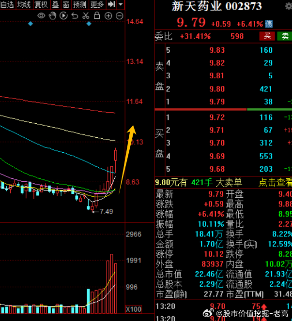Viewport: 292px width, 321px height.
Task: Click sell level 1 volume 38
Action: 268,102
